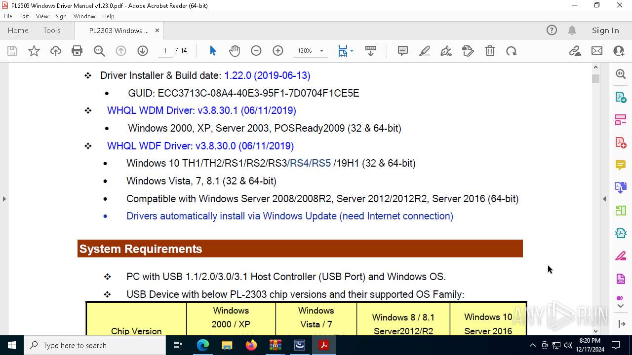Image resolution: width=632 pixels, height=355 pixels.
Task: Click the page number field
Action: point(165,51)
